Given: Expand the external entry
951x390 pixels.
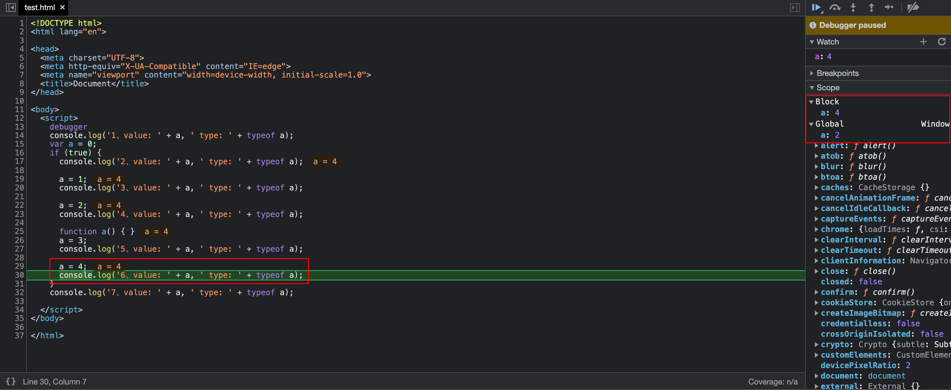Looking at the screenshot, I should point(816,386).
